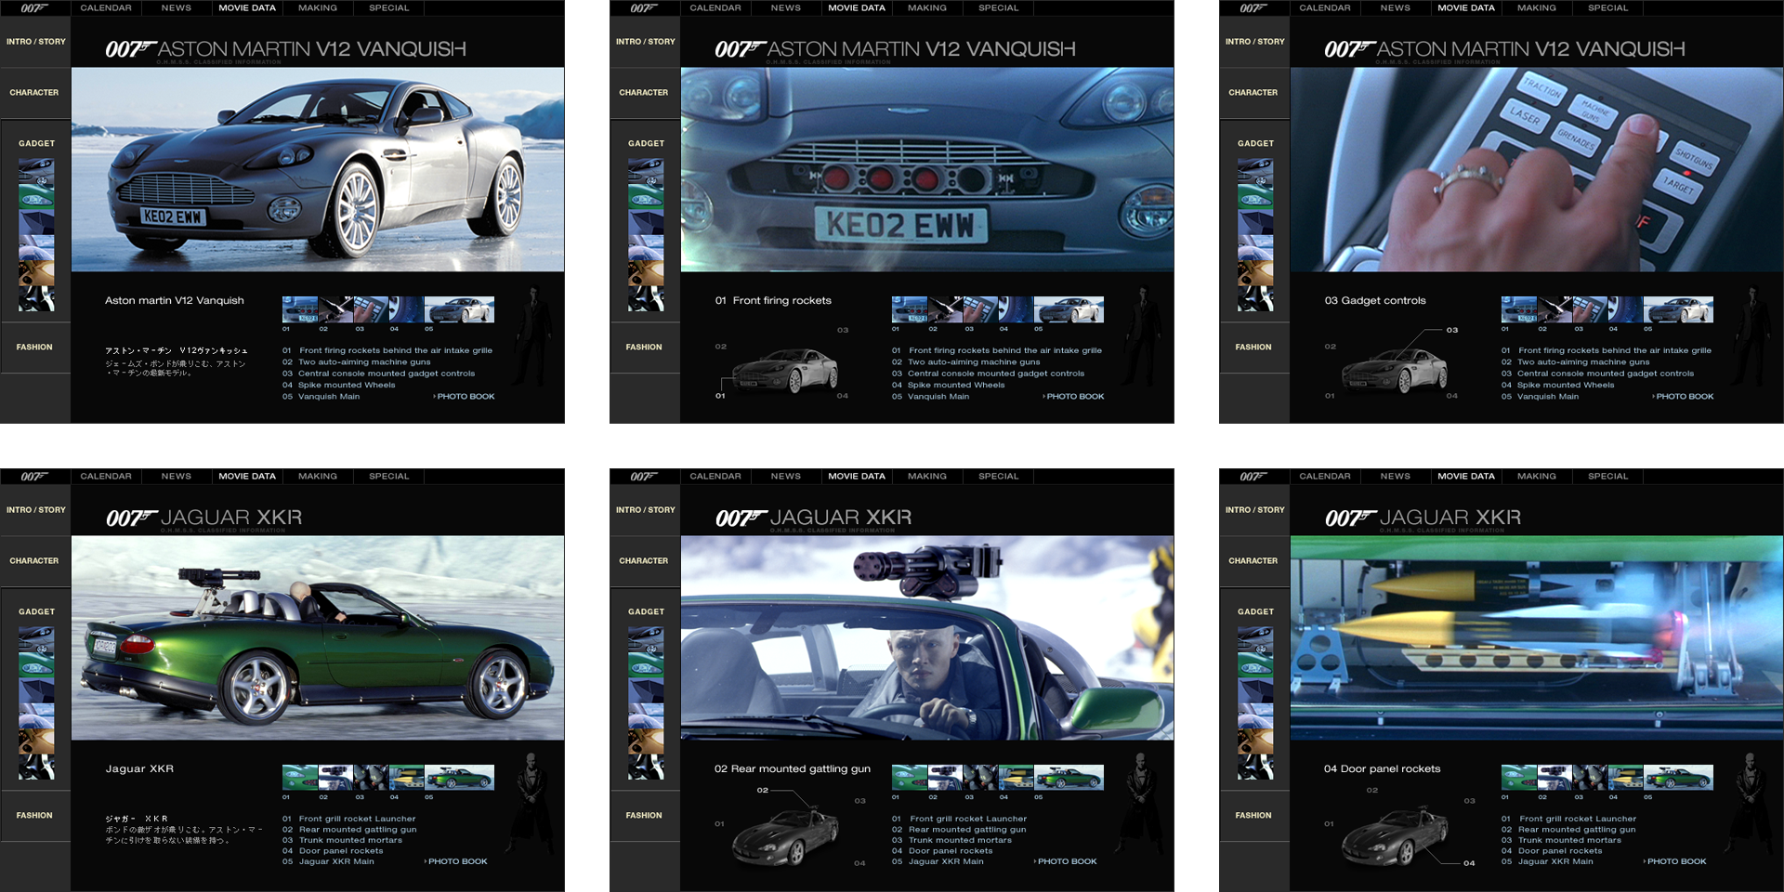This screenshot has height=892, width=1784.
Task: Click car diagram marker 01 on Rear mounted gattling gun screen
Action: (719, 824)
